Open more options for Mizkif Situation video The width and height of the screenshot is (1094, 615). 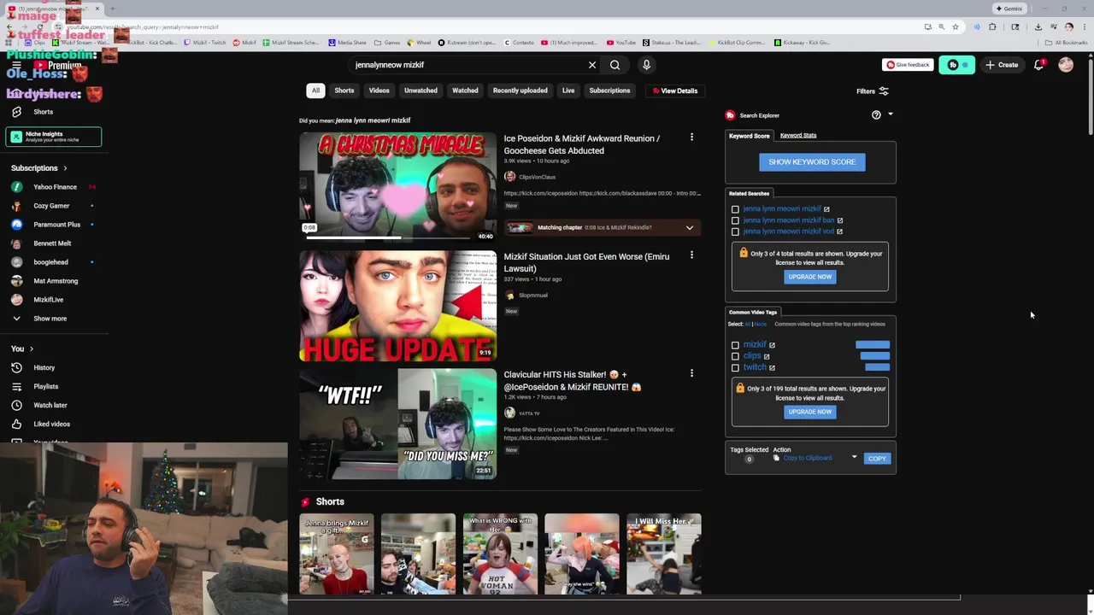click(691, 255)
